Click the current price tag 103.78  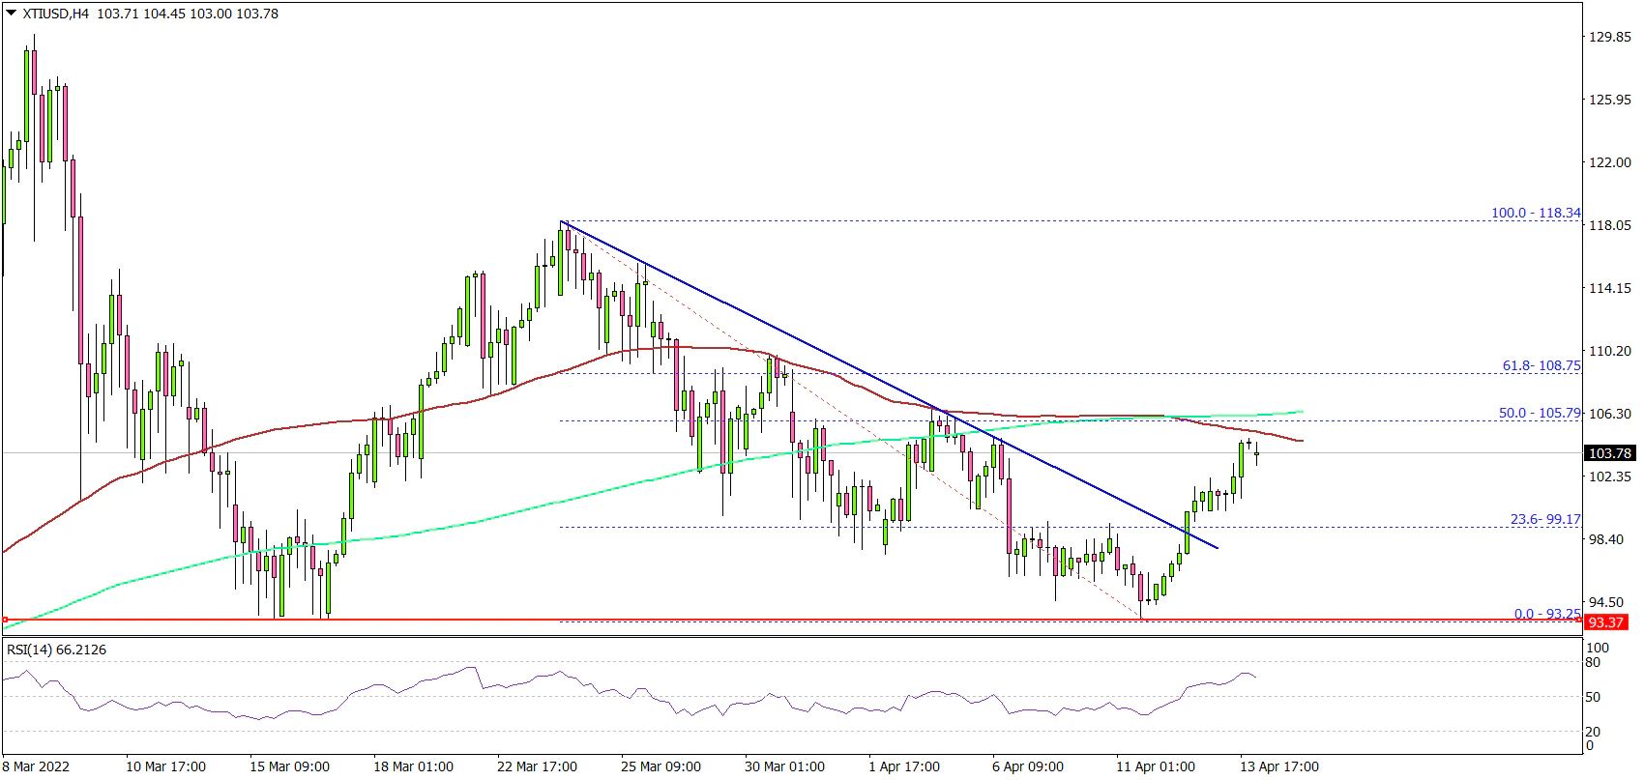pos(1609,453)
